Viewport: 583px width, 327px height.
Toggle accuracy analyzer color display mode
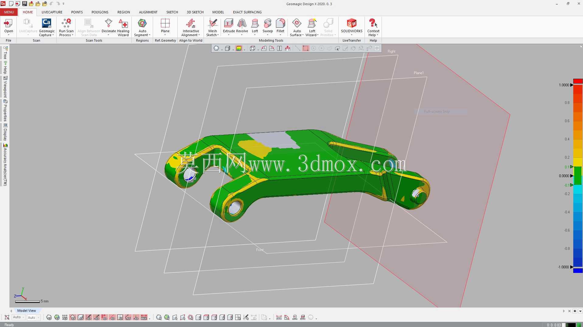tap(239, 48)
